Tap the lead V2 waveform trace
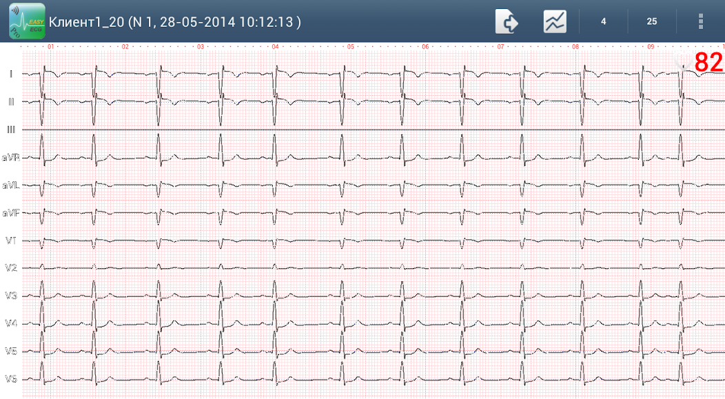The image size is (725, 399). 207,268
